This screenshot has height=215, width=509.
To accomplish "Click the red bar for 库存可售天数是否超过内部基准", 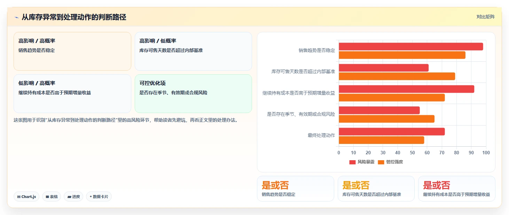I will (384, 68).
